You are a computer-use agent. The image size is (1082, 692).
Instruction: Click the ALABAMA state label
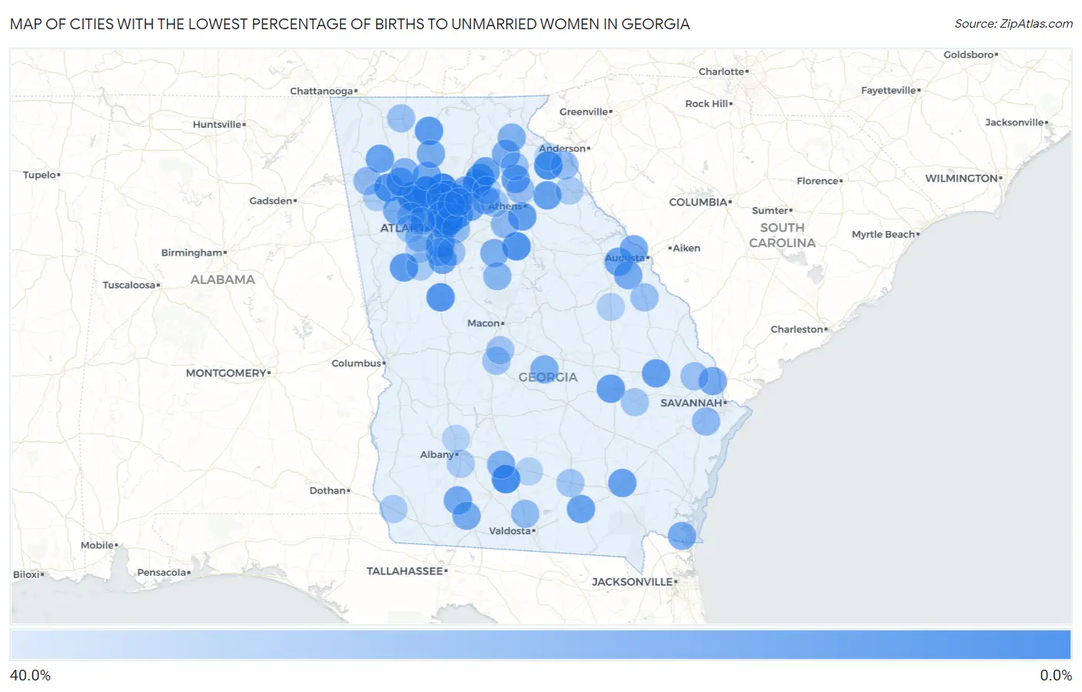[222, 279]
